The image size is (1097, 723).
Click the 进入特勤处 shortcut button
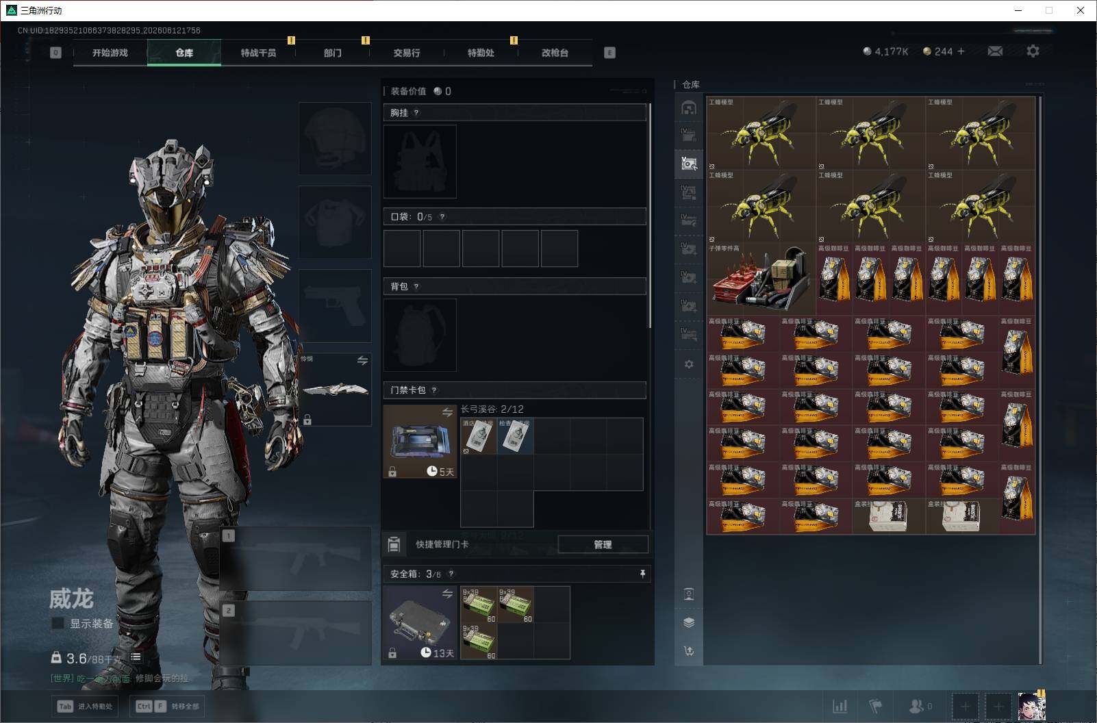86,706
